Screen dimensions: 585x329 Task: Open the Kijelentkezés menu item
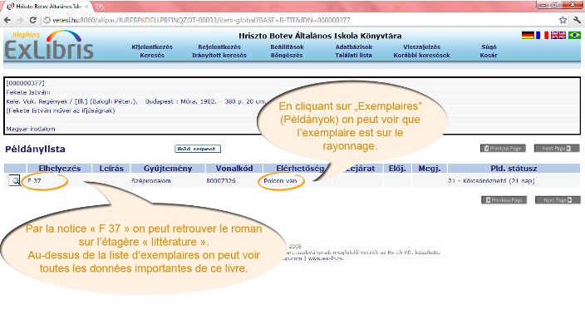[x=152, y=47]
